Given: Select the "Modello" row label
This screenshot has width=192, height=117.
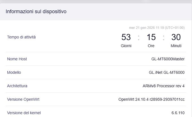Looking at the screenshot, I should pos(14,72).
